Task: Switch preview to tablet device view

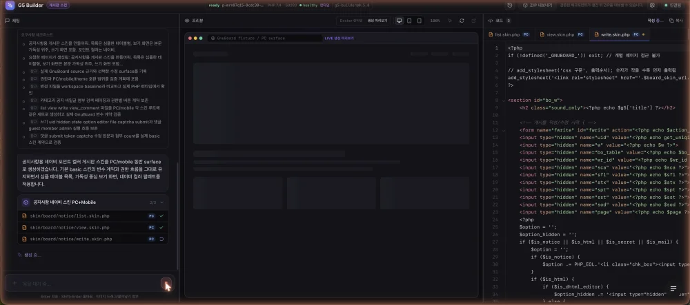Action: click(409, 21)
